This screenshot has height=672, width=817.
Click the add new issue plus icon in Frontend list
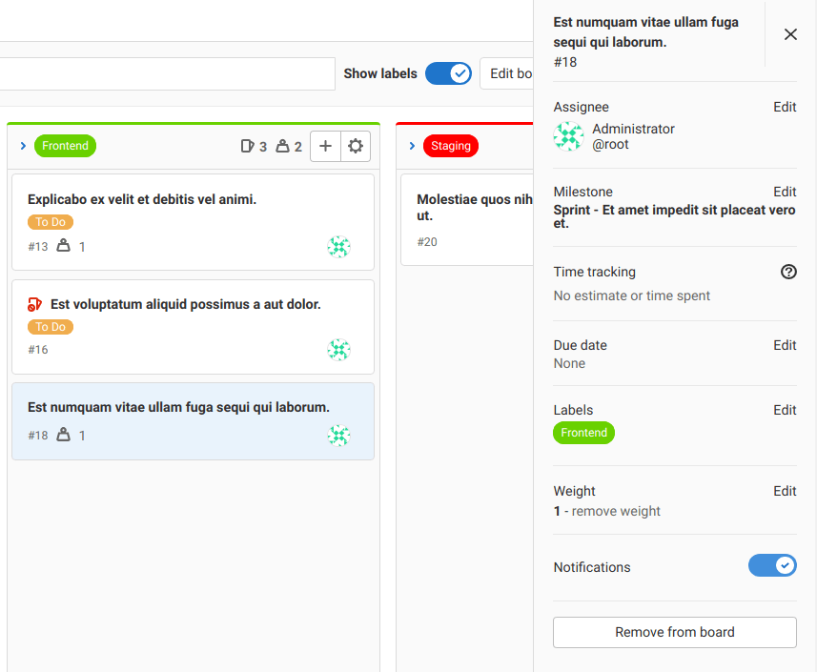325,147
